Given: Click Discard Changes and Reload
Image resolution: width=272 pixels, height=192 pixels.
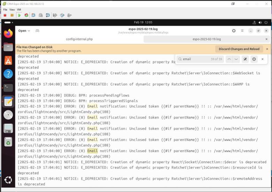Looking at the screenshot, I should click(239, 49).
